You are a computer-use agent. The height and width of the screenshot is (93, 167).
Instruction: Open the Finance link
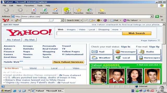click(x=9, y=52)
